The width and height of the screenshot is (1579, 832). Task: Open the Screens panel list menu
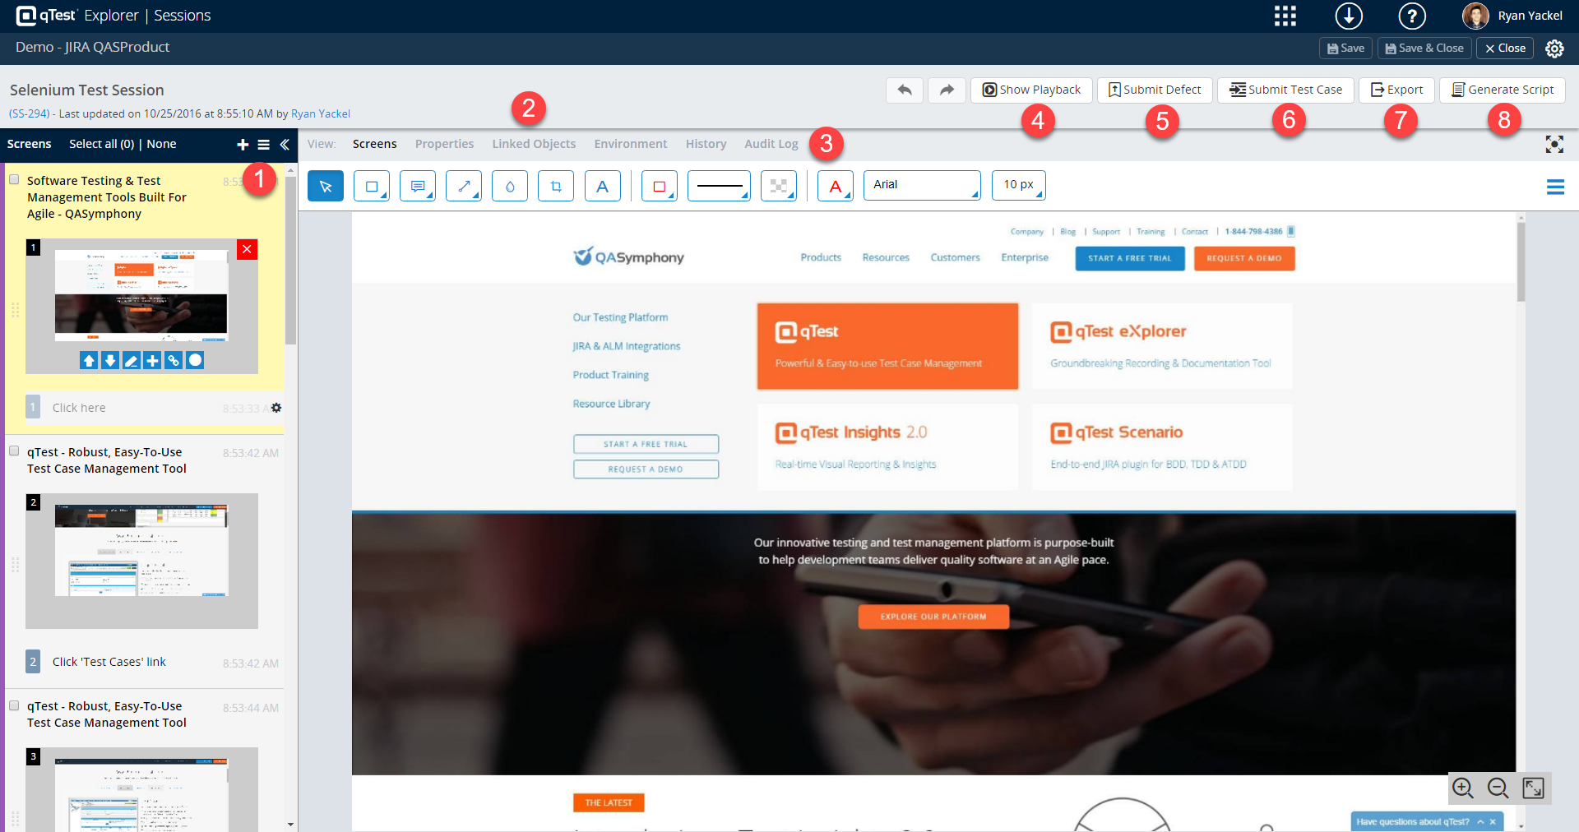[264, 145]
